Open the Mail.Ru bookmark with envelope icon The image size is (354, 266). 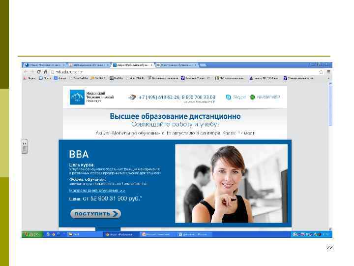[116, 78]
